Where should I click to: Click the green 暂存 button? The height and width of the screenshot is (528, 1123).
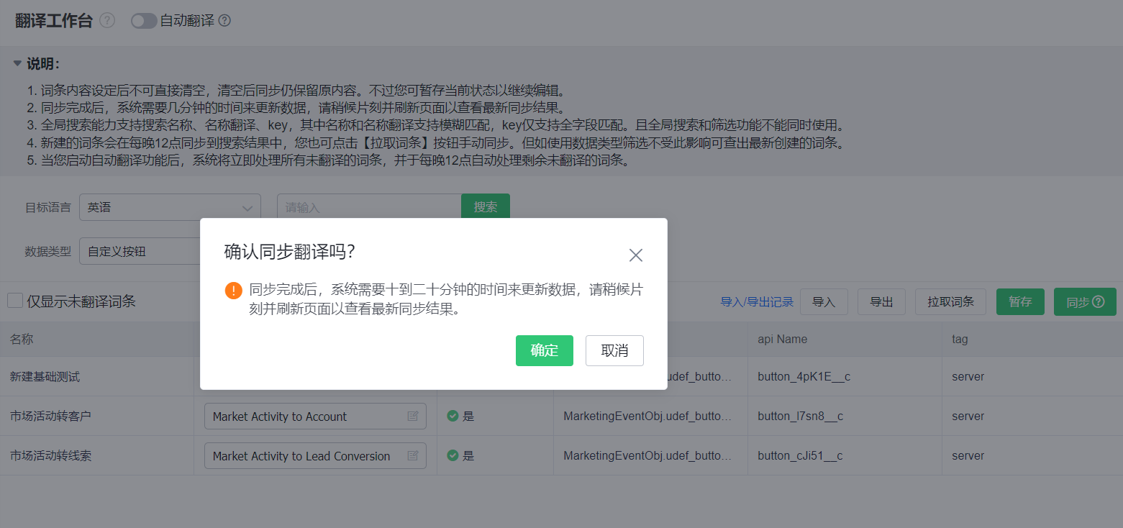pyautogui.click(x=1020, y=302)
